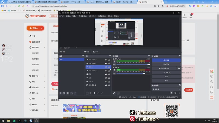Expand the 收益 sidebar section
The width and height of the screenshot is (219, 123).
click(x=44, y=82)
